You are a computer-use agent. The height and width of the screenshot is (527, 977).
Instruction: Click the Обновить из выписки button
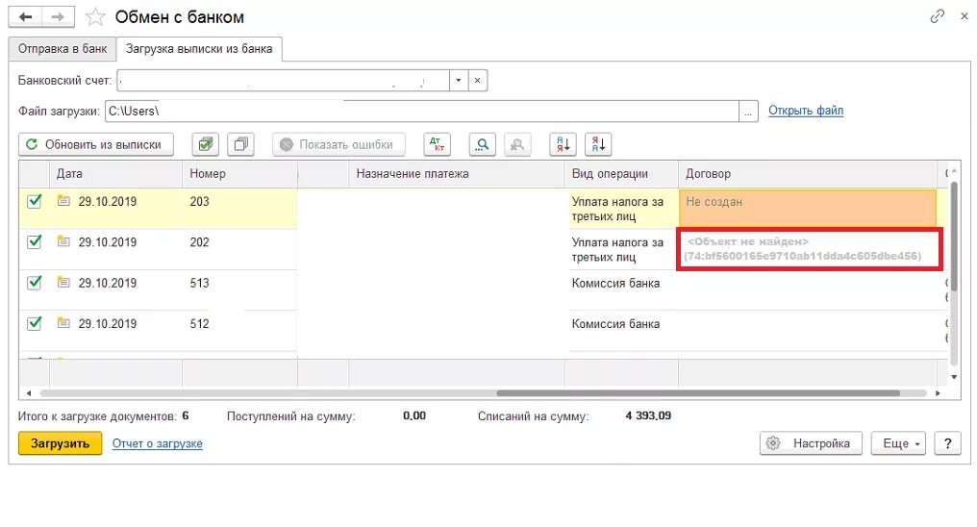pos(96,144)
